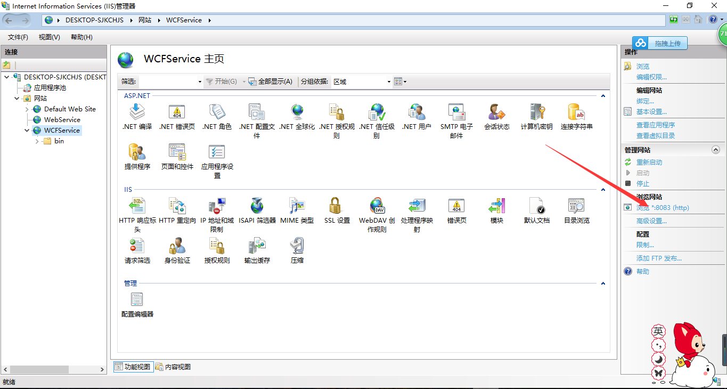
Task: Collapse the IIS group section
Action: [x=603, y=190]
